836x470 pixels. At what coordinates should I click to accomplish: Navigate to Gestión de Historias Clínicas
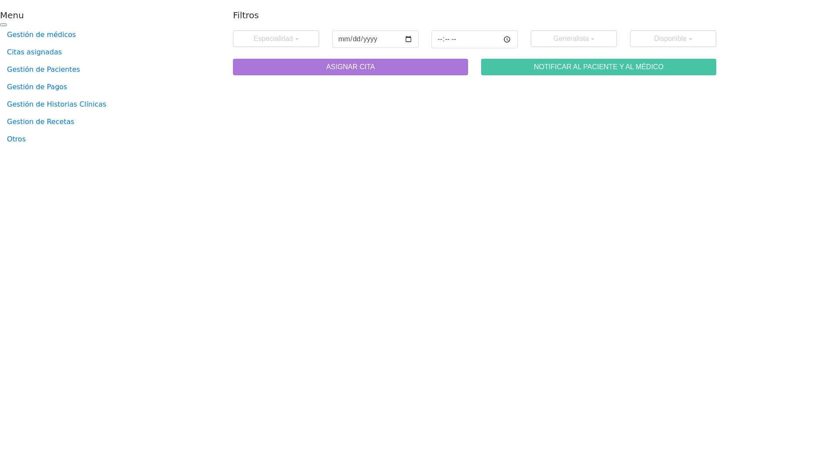tap(57, 104)
